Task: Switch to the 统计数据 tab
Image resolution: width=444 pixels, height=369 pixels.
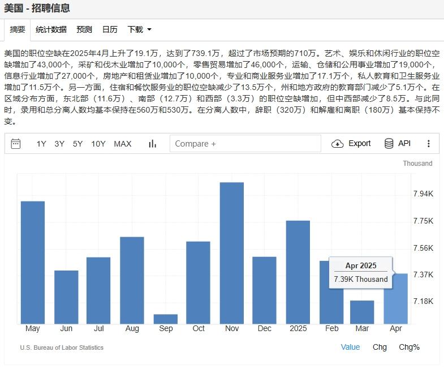Action: [x=51, y=29]
